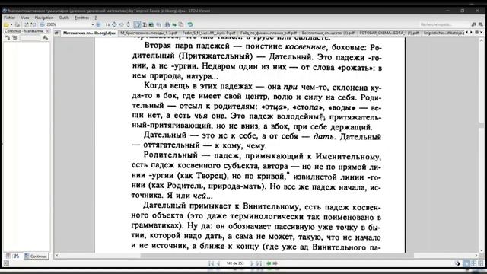Go to first page button

(x=212, y=263)
